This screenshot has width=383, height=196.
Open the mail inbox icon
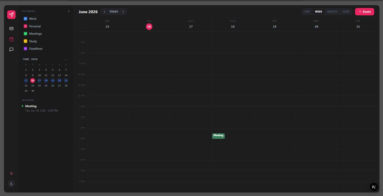(x=11, y=28)
